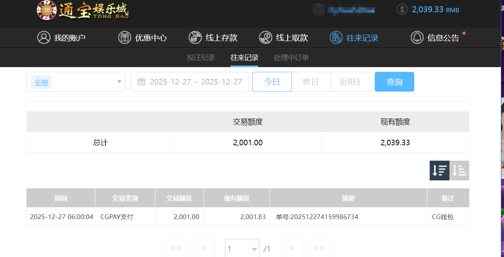
Task: Switch to the 投注纪录 tab
Action: 201,57
